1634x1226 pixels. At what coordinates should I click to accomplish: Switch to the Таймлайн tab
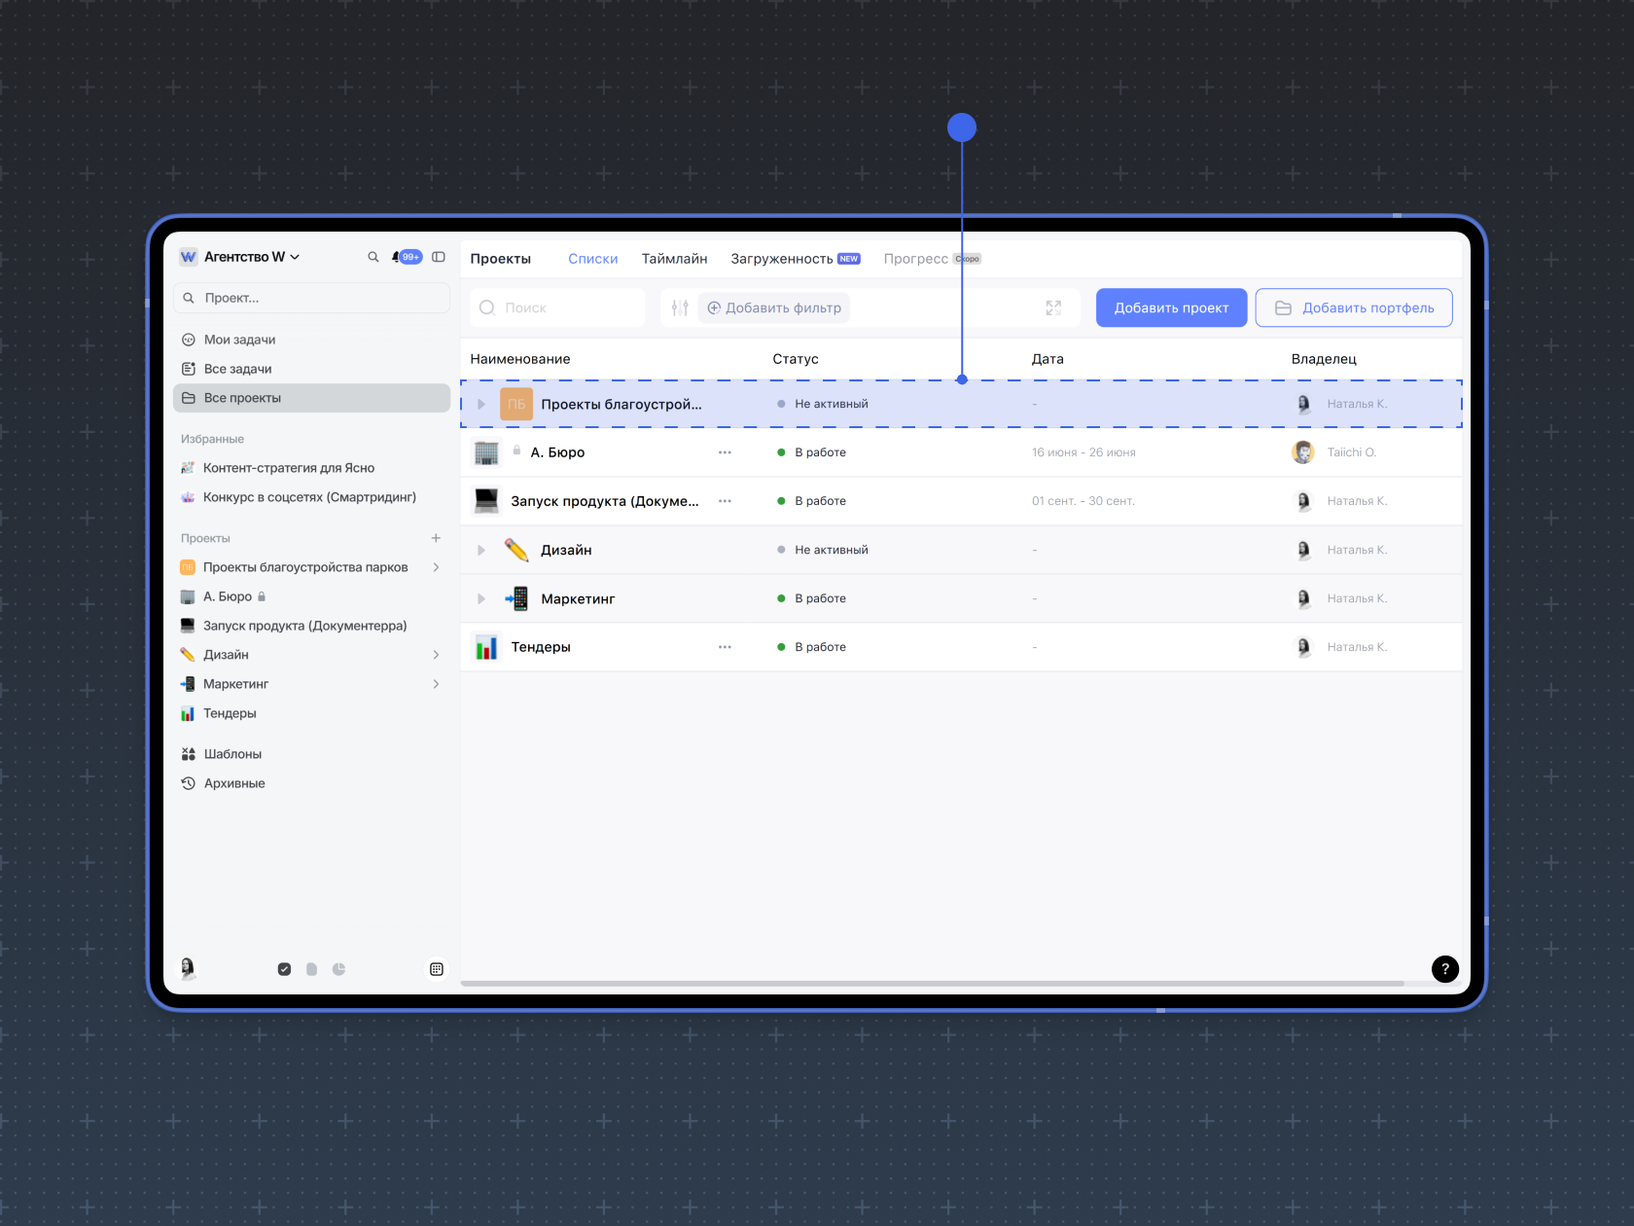coord(674,259)
